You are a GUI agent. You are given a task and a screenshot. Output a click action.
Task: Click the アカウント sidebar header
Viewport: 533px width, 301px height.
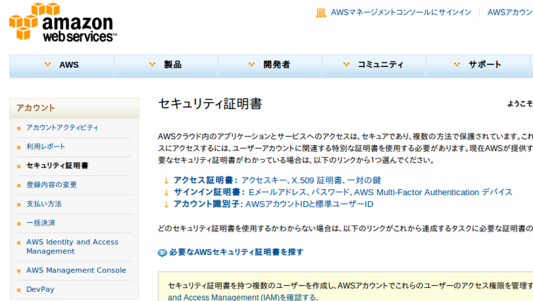pos(74,109)
